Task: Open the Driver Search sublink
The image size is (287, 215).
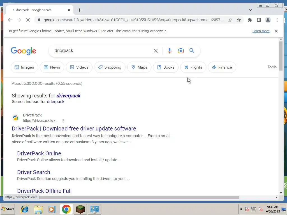Action: [x=34, y=172]
